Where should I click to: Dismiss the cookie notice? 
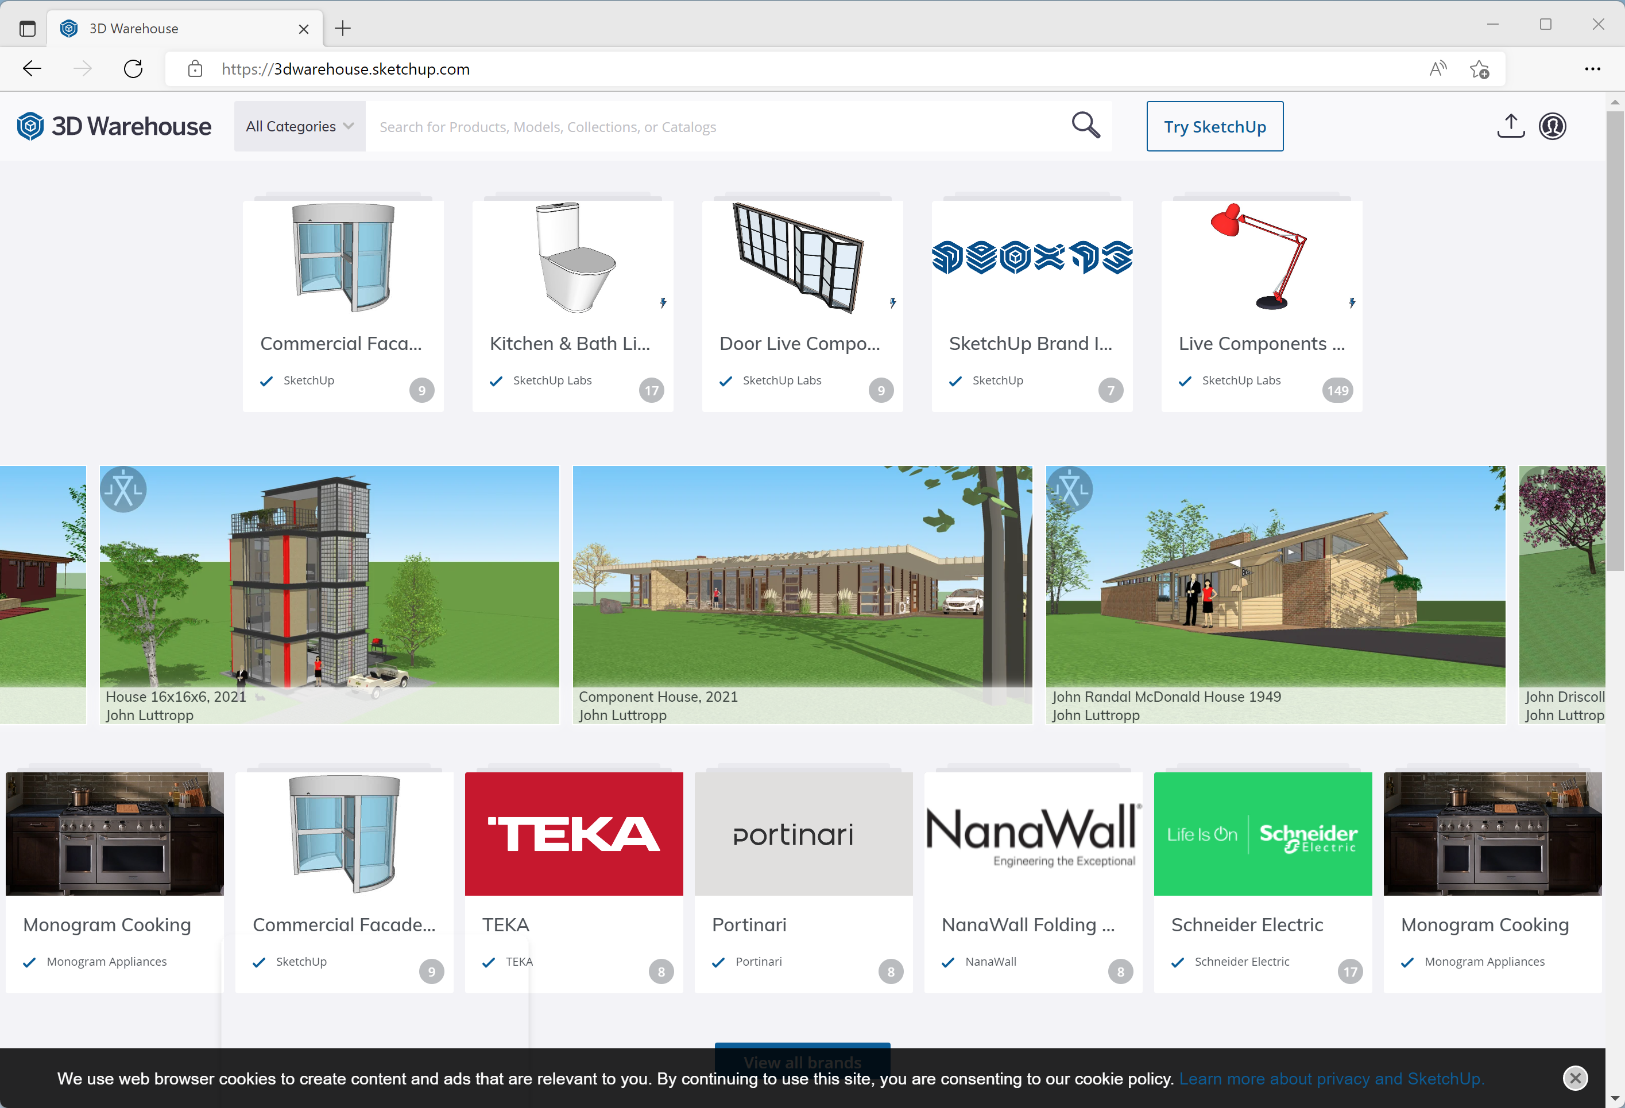(1576, 1078)
